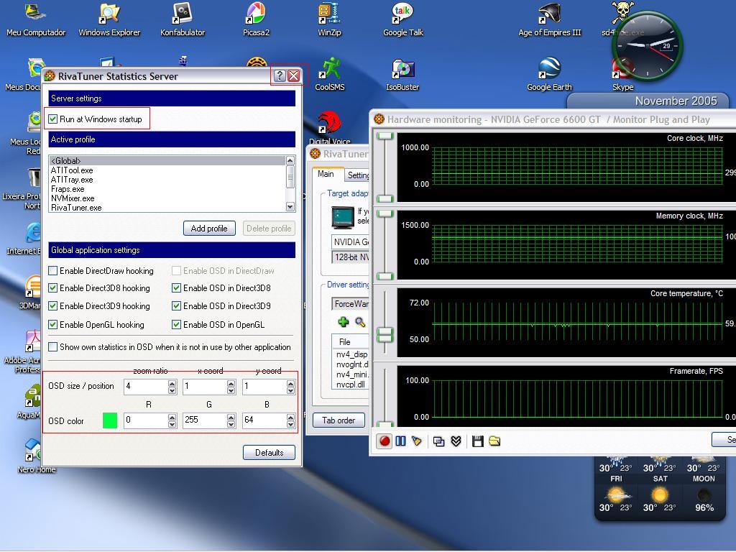Click the green plus icon in RivaTuner
Image resolution: width=736 pixels, height=552 pixels.
click(344, 322)
